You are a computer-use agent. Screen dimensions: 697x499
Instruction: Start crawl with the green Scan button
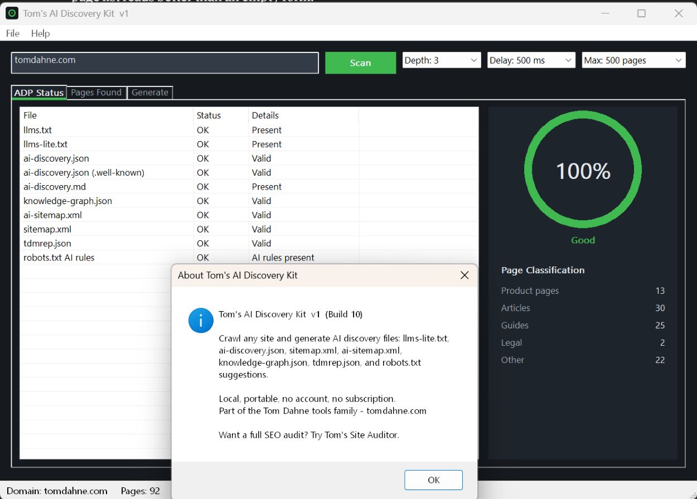[x=360, y=63]
